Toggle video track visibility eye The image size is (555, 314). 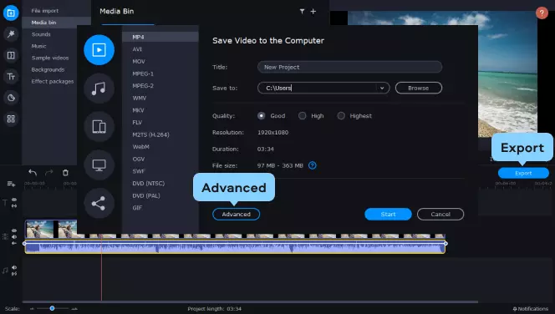pos(14,230)
